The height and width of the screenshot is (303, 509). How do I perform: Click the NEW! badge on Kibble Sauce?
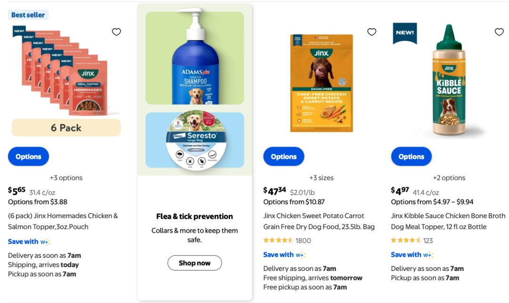coord(405,33)
